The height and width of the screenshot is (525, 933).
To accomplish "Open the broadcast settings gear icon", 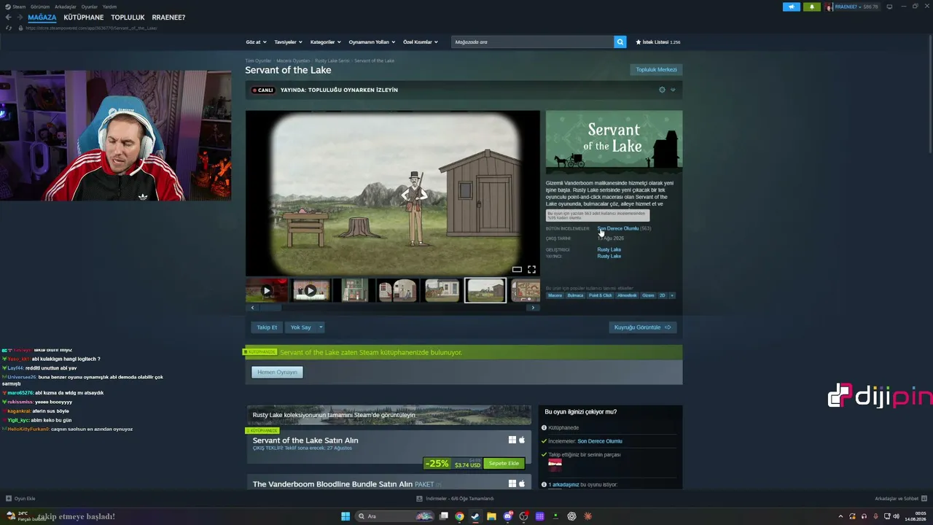I will tap(662, 90).
